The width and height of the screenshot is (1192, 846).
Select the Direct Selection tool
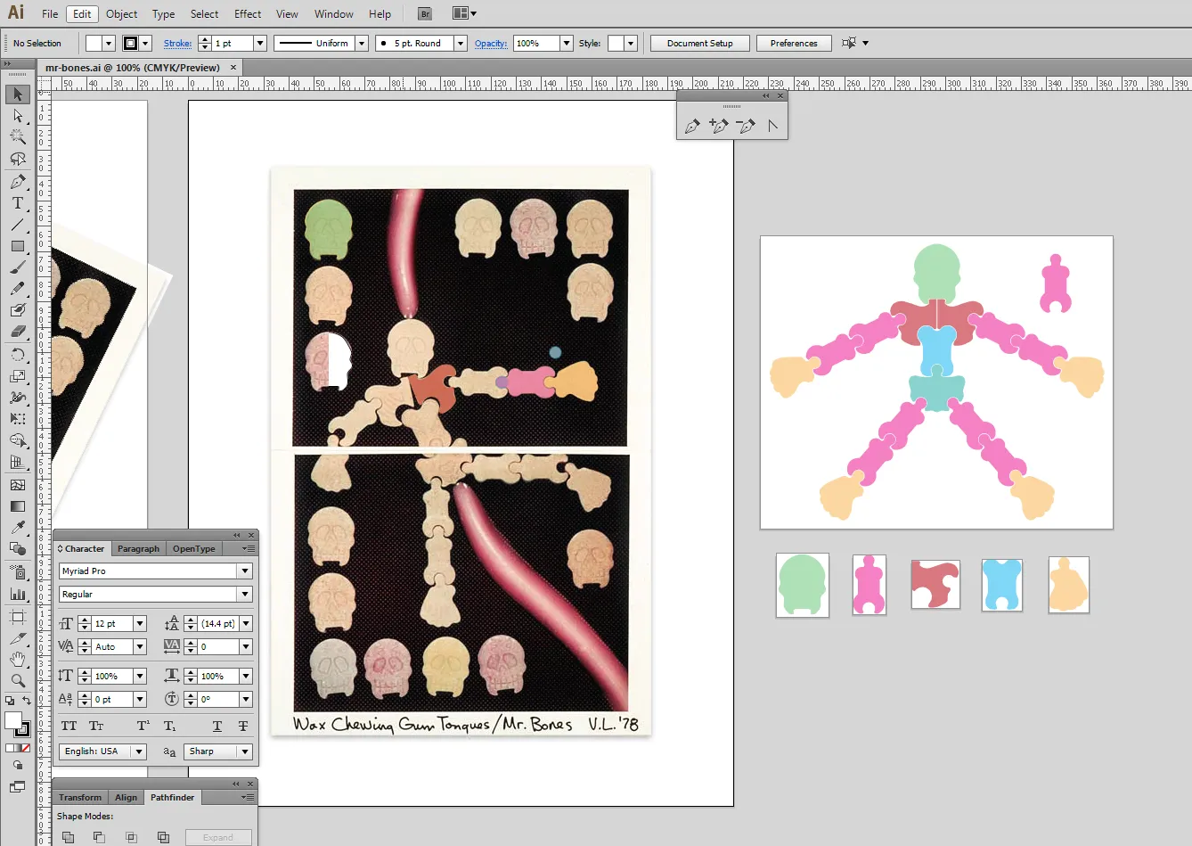(18, 116)
